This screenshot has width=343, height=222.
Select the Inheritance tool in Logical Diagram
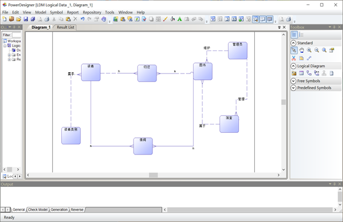[x=324, y=73]
